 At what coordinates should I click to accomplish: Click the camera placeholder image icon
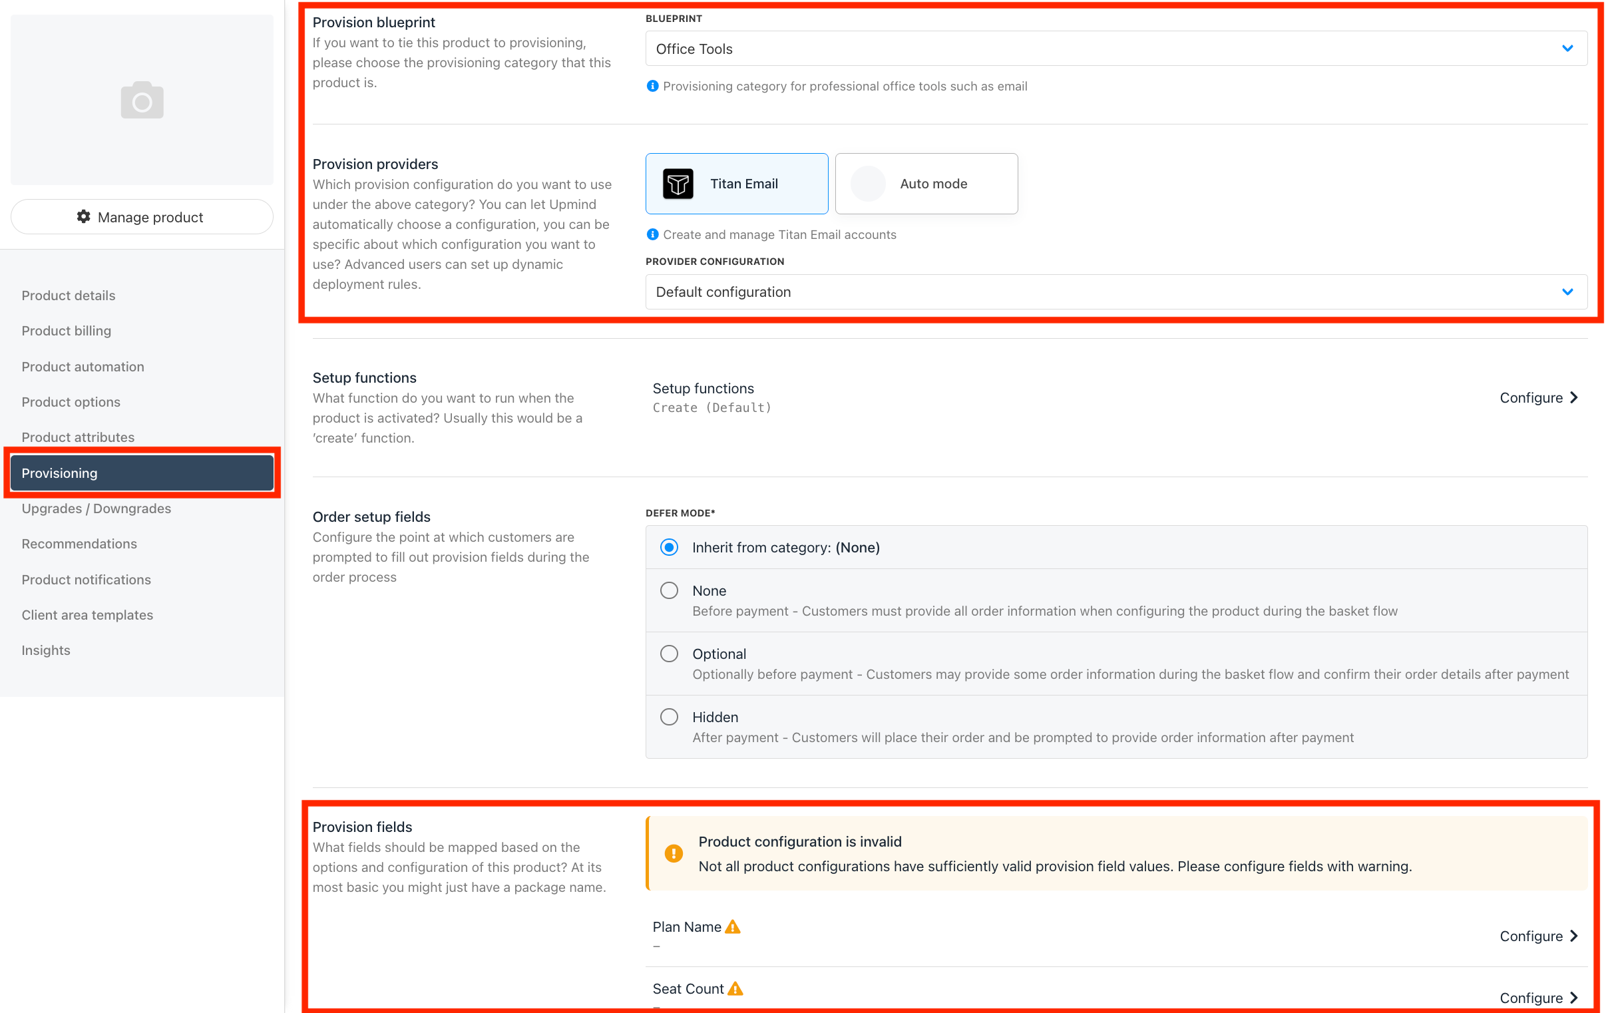(x=142, y=101)
